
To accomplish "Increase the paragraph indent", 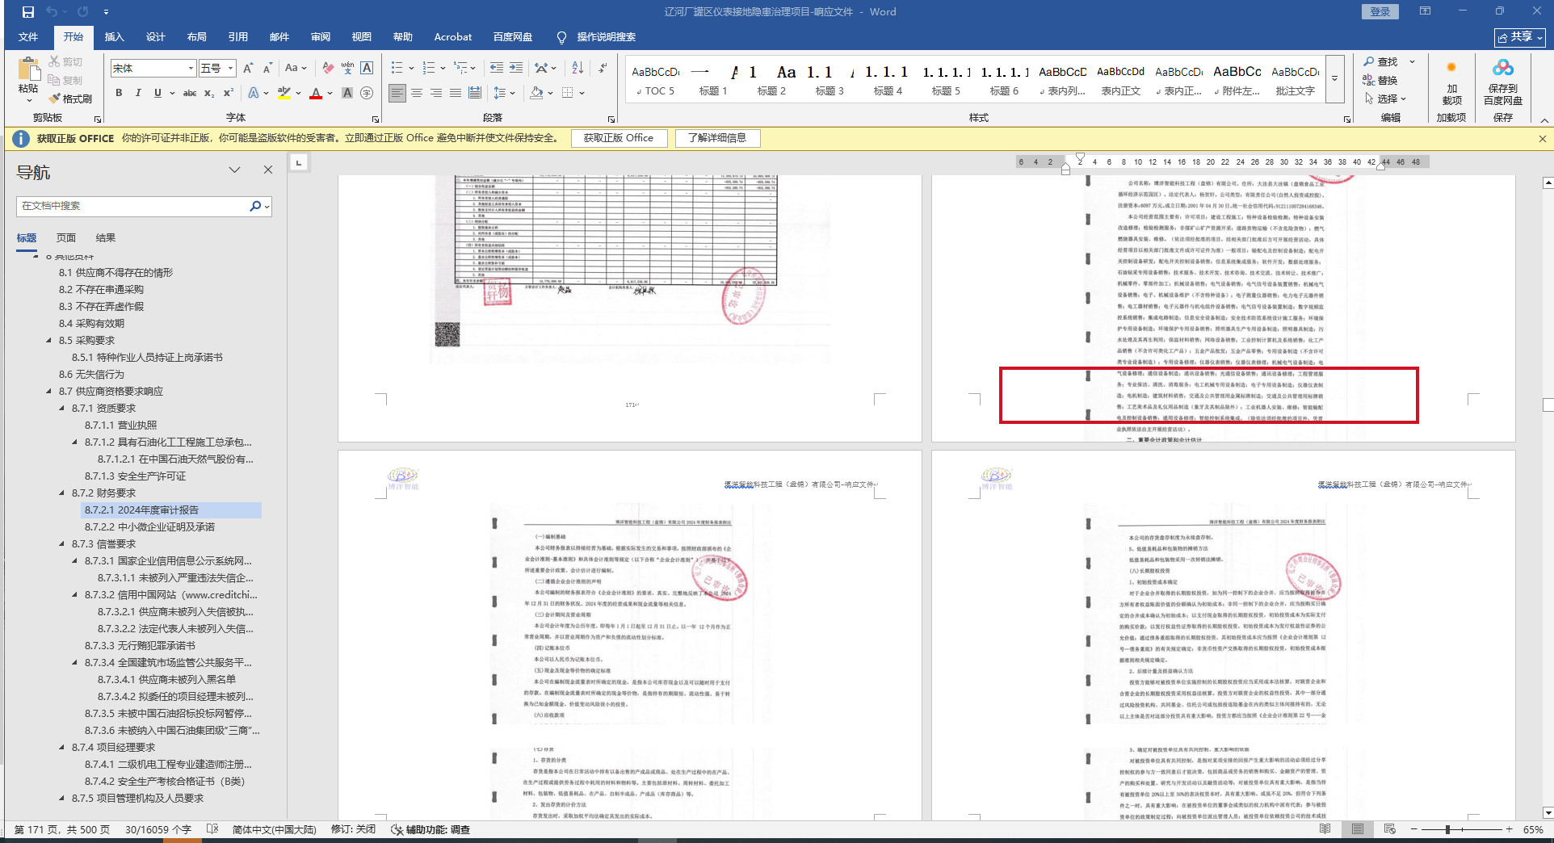I will click(x=515, y=69).
